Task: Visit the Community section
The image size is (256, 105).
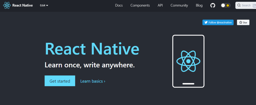Action: point(179,5)
